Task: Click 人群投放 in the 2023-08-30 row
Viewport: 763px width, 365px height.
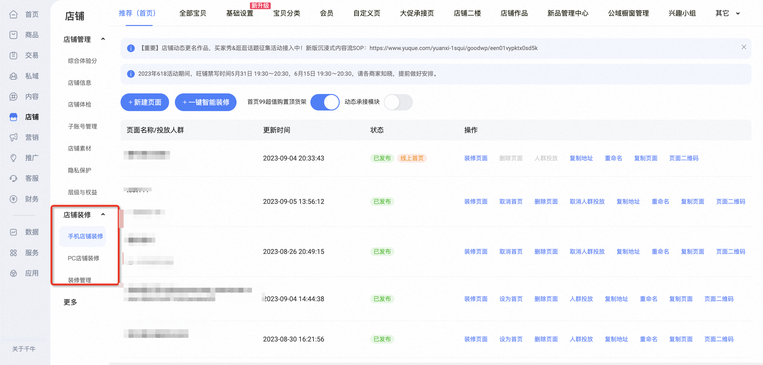Action: point(581,339)
